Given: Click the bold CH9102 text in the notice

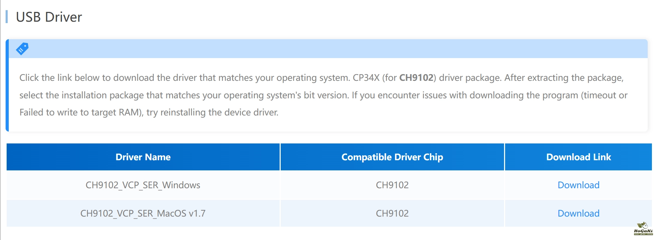Looking at the screenshot, I should click(416, 78).
